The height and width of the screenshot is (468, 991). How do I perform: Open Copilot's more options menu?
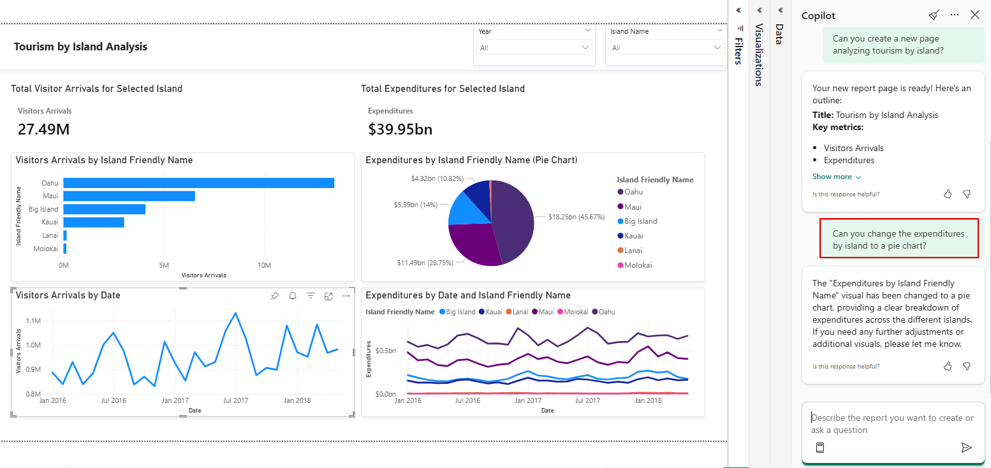pyautogui.click(x=954, y=15)
